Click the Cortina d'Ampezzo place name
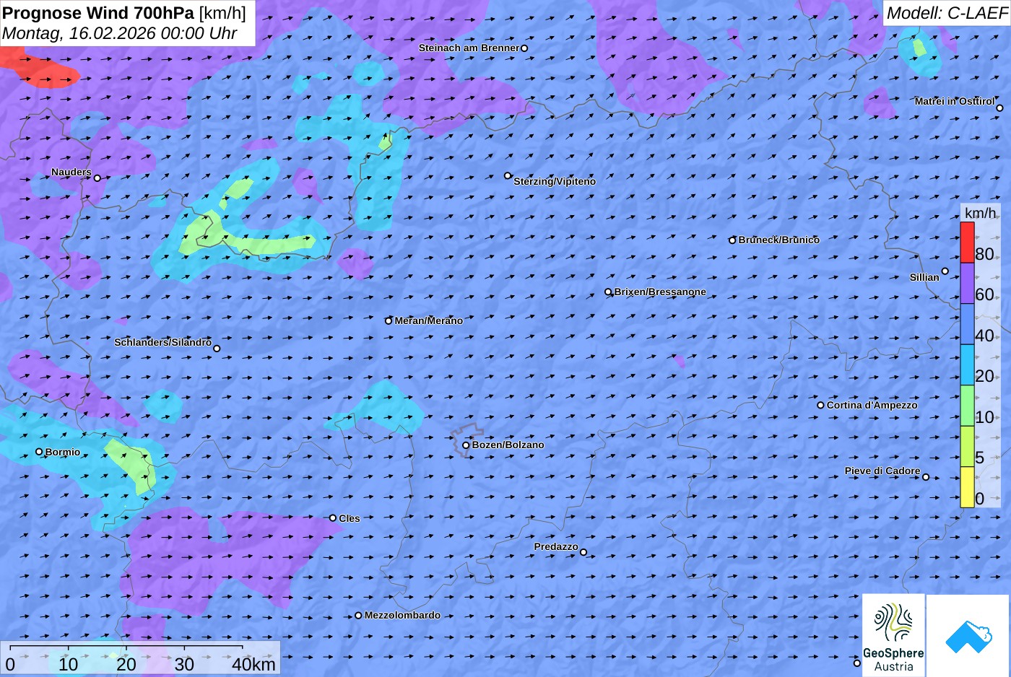Screen dimensions: 1011x677 click(x=872, y=405)
